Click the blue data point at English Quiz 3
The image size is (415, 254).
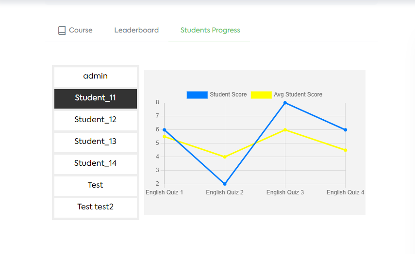click(285, 103)
